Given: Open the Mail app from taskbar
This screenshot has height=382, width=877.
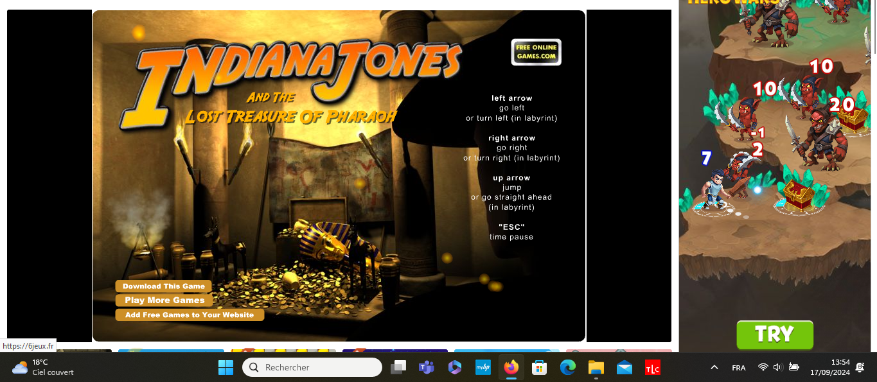Looking at the screenshot, I should pyautogui.click(x=625, y=367).
